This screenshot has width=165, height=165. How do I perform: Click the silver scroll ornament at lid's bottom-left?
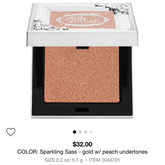click(x=49, y=25)
